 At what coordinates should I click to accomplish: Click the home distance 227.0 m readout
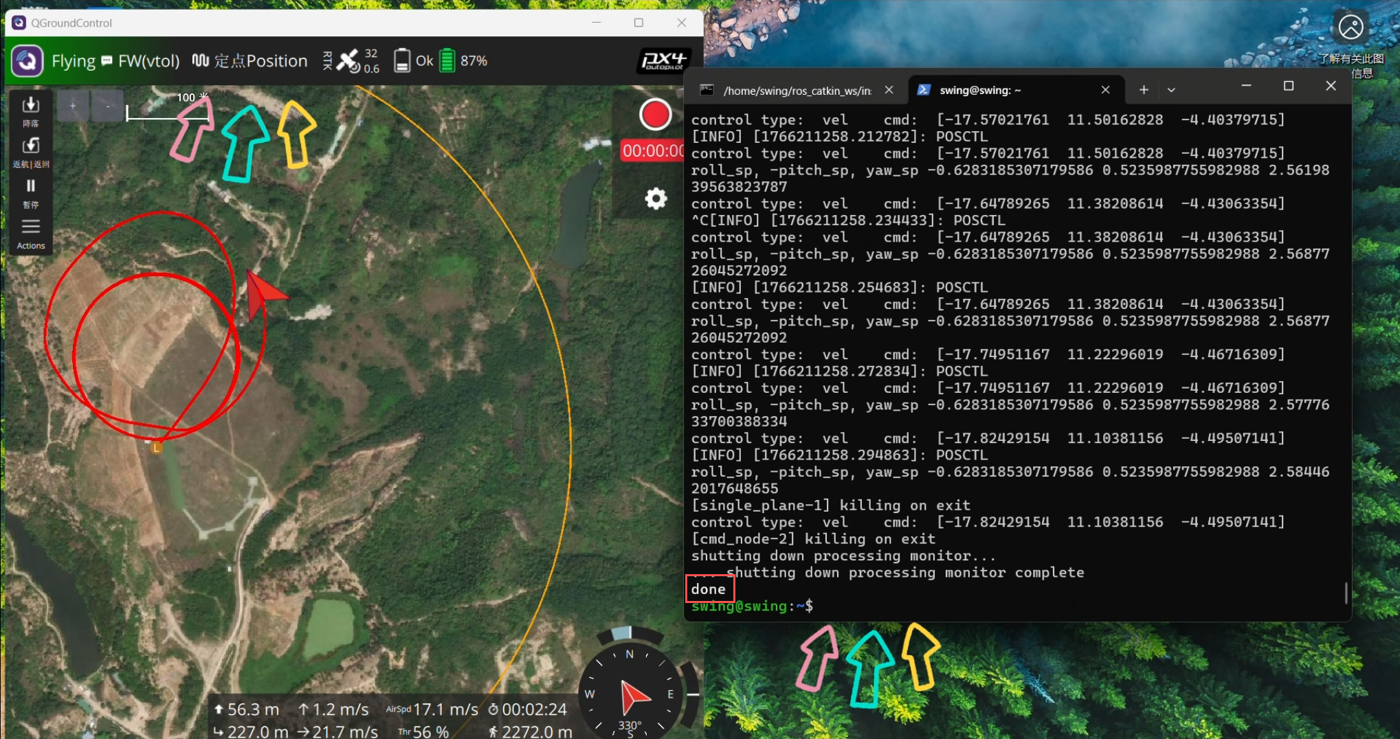(x=251, y=731)
